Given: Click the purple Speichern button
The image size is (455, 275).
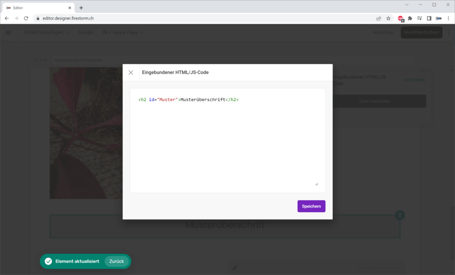Looking at the screenshot, I should [311, 206].
